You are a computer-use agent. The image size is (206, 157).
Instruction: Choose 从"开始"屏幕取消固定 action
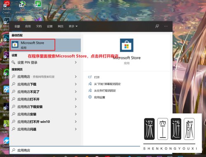107,84
